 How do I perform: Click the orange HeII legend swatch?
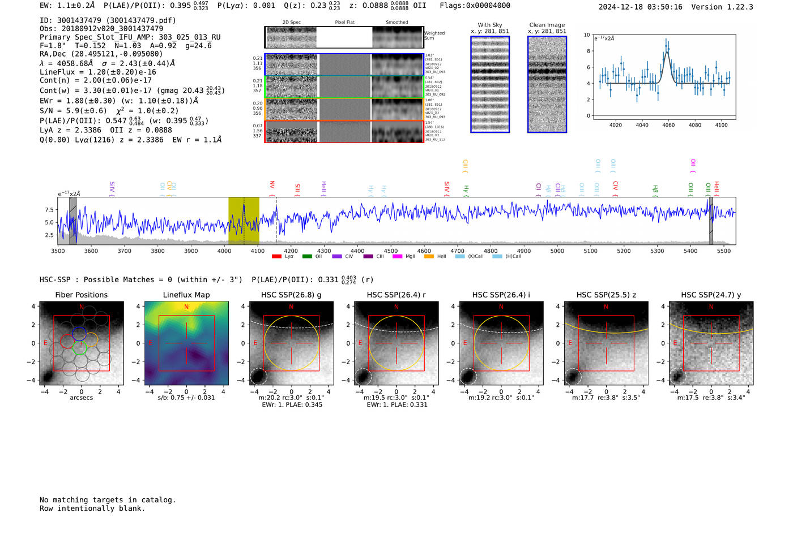[429, 256]
